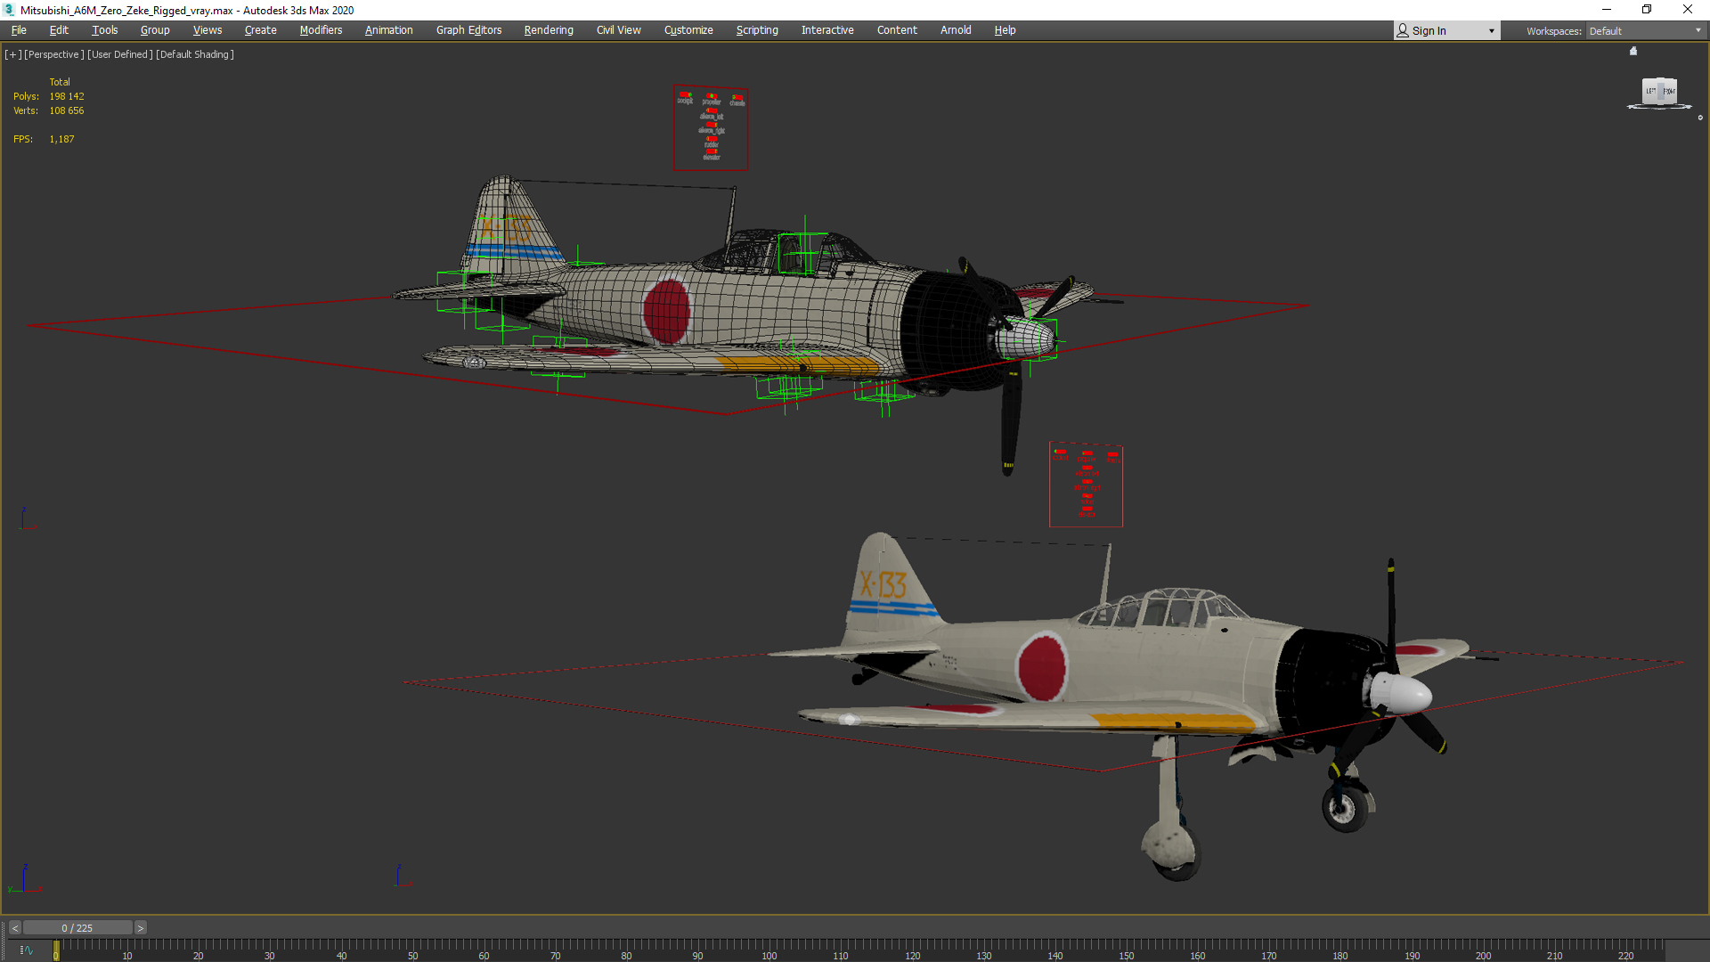Click the ViewCube Left face

(1650, 91)
